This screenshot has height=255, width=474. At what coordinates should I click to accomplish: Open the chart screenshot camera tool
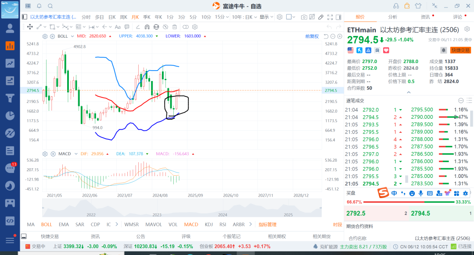tap(304, 17)
